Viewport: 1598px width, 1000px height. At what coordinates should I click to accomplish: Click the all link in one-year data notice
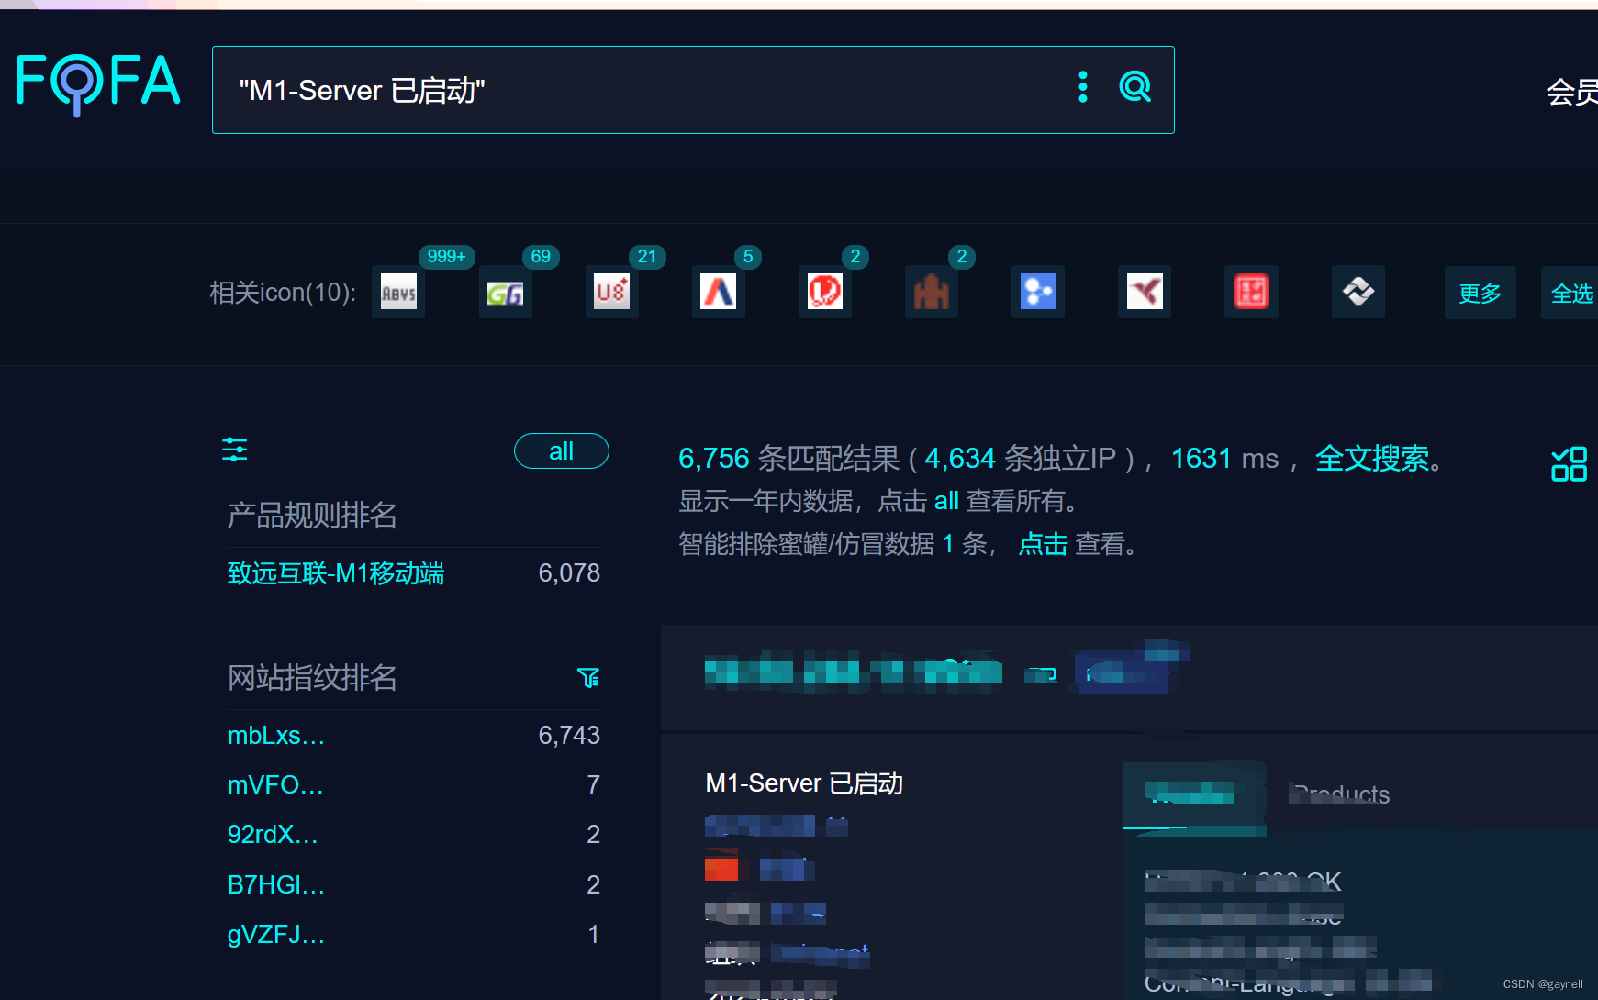click(x=946, y=501)
